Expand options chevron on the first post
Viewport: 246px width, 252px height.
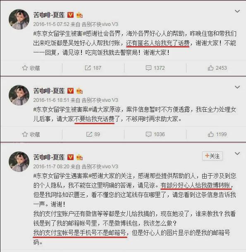(237, 11)
